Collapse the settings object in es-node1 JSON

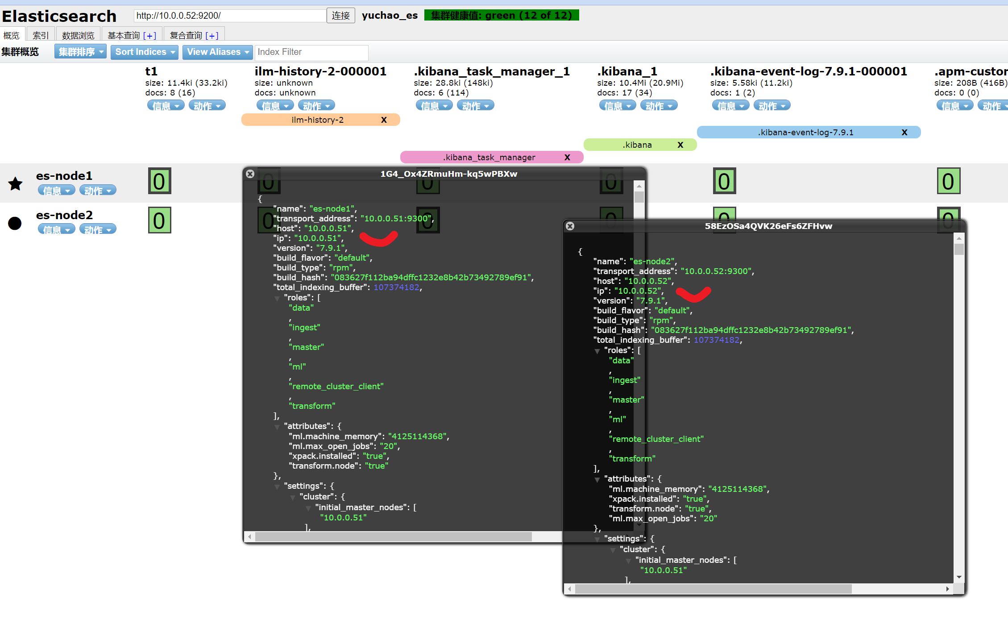pos(277,487)
